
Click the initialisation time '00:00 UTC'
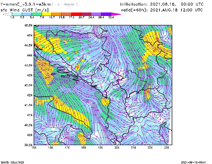[x=192, y=4]
